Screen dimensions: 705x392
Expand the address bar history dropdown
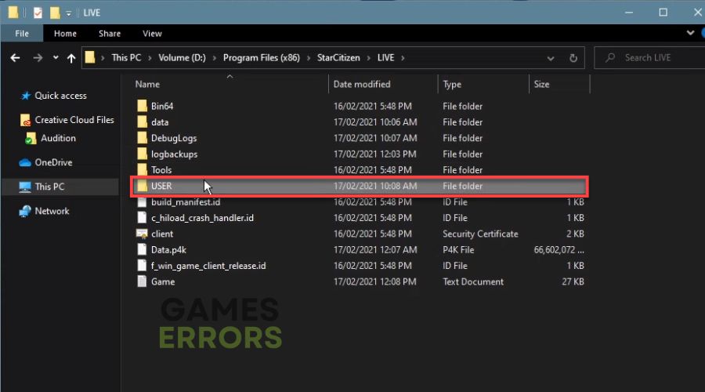click(551, 59)
